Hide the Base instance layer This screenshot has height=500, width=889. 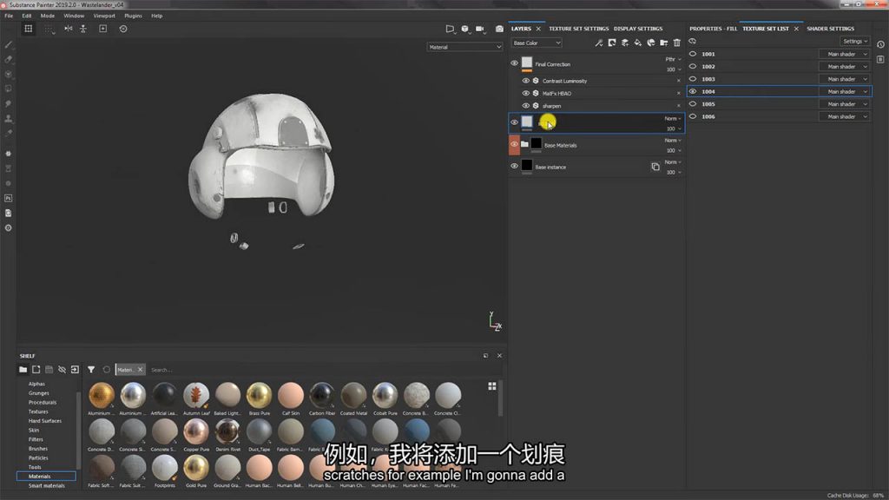tap(514, 166)
